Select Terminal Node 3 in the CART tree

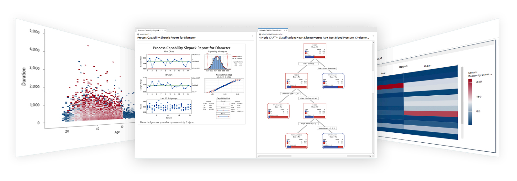click(333, 141)
